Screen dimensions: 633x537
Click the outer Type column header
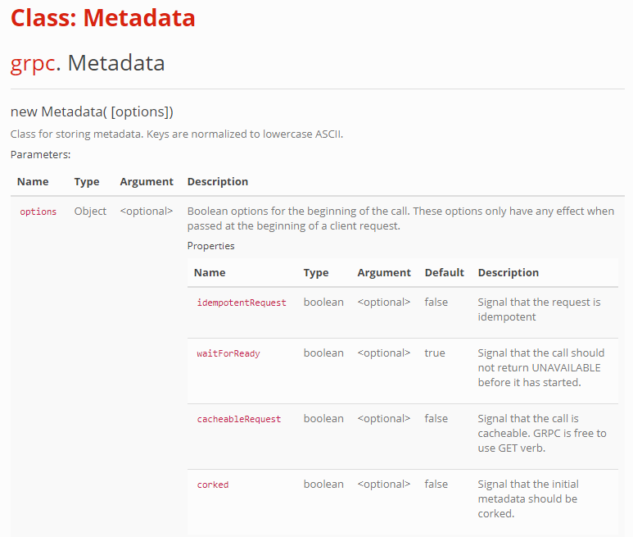pos(87,182)
